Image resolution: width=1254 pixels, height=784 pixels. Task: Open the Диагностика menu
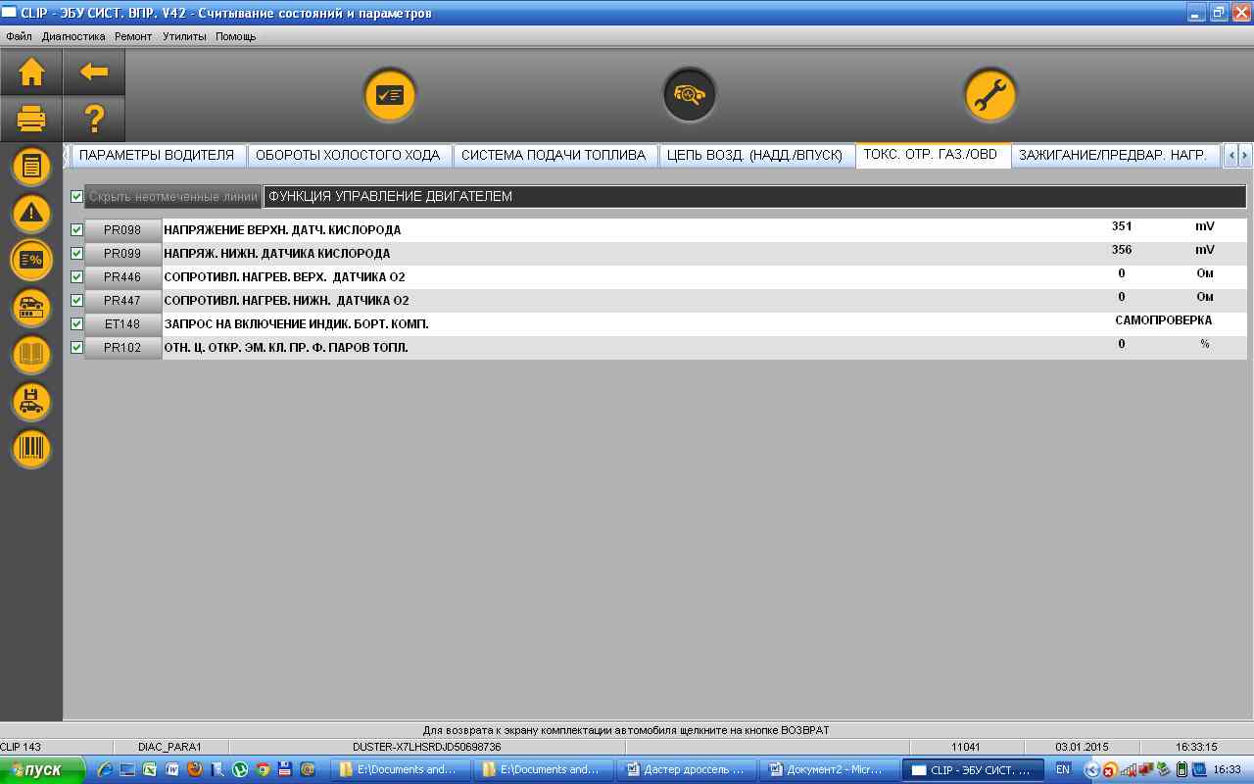click(x=73, y=36)
